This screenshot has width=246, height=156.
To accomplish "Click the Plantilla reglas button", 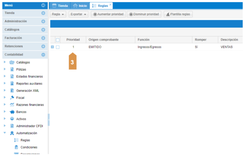I will coord(178,14).
